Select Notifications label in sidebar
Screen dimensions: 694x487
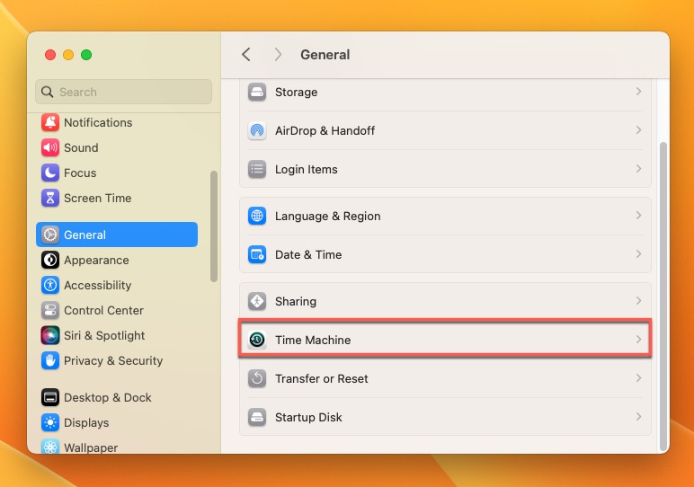click(x=98, y=122)
